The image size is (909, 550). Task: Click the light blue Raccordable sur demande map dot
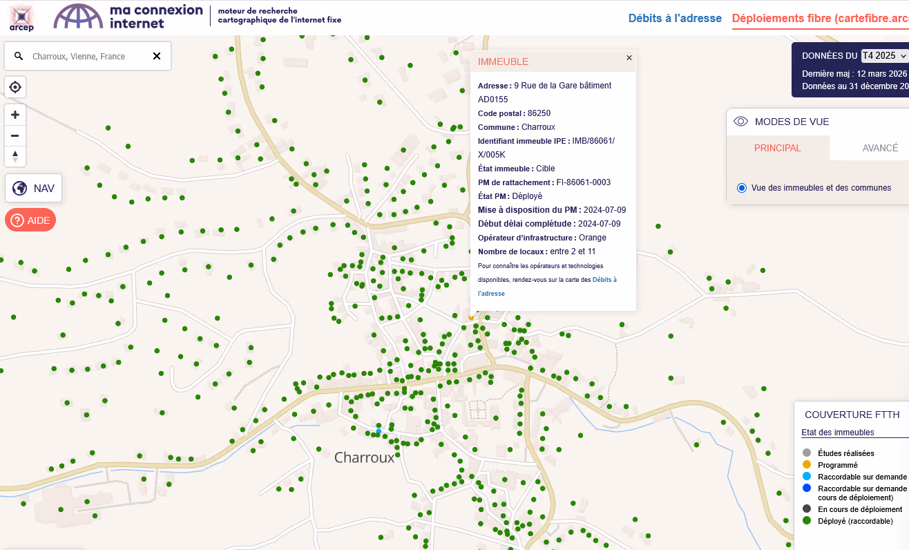point(378,431)
